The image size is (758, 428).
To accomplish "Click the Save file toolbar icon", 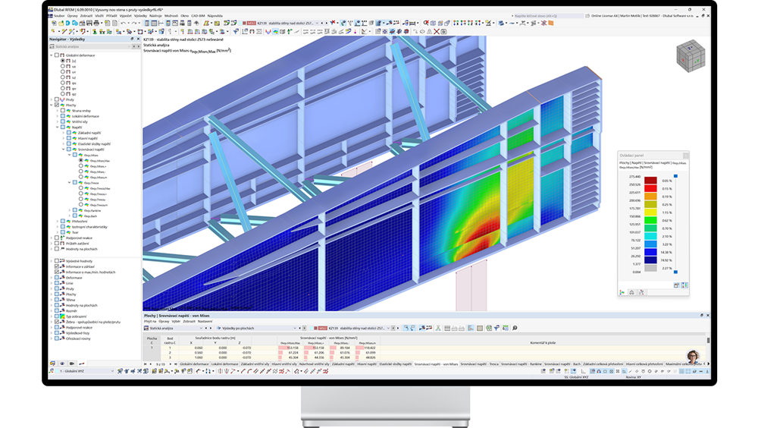I will pyautogui.click(x=89, y=23).
